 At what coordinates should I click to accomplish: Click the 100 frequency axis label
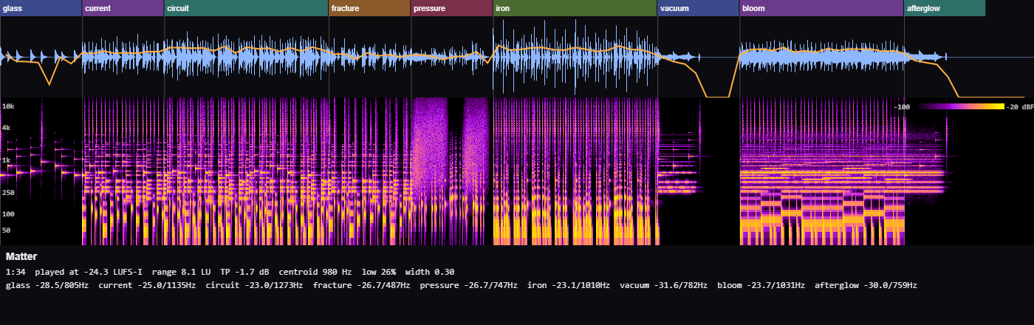(x=8, y=214)
